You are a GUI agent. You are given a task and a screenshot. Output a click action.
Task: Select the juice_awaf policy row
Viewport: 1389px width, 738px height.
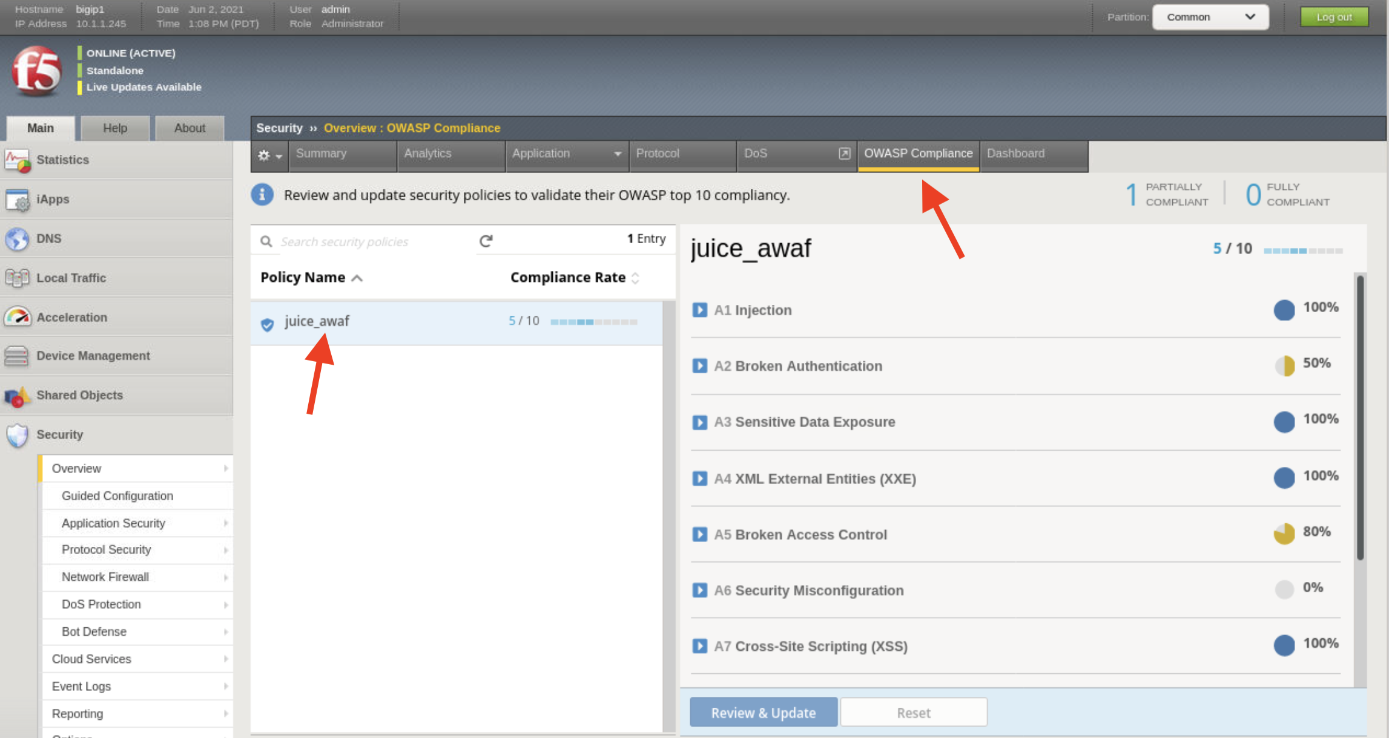[x=457, y=323]
